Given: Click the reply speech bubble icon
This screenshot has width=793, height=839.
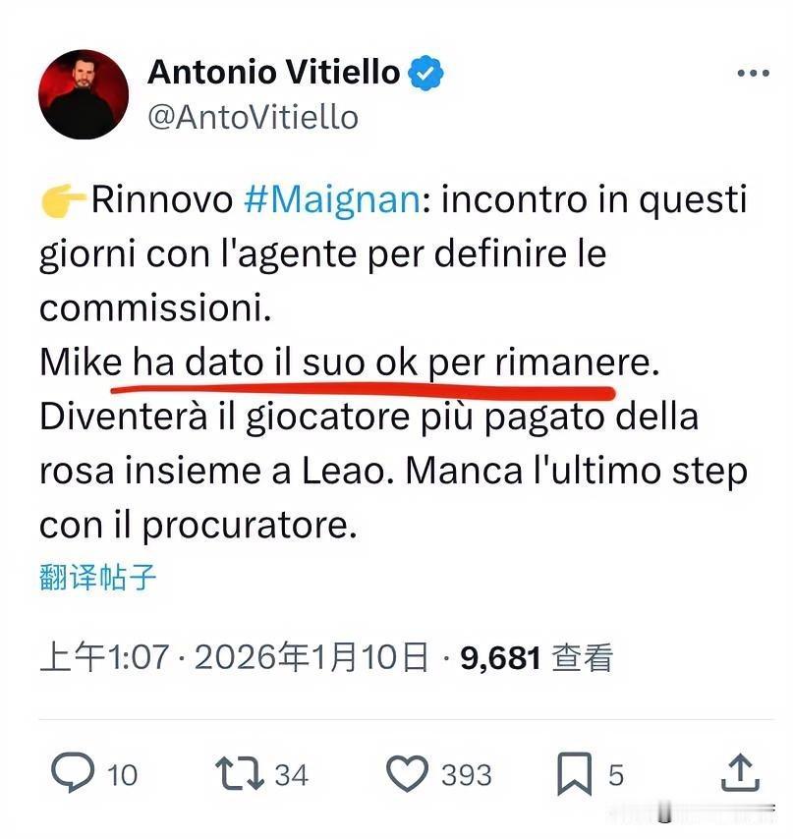Looking at the screenshot, I should pyautogui.click(x=73, y=771).
